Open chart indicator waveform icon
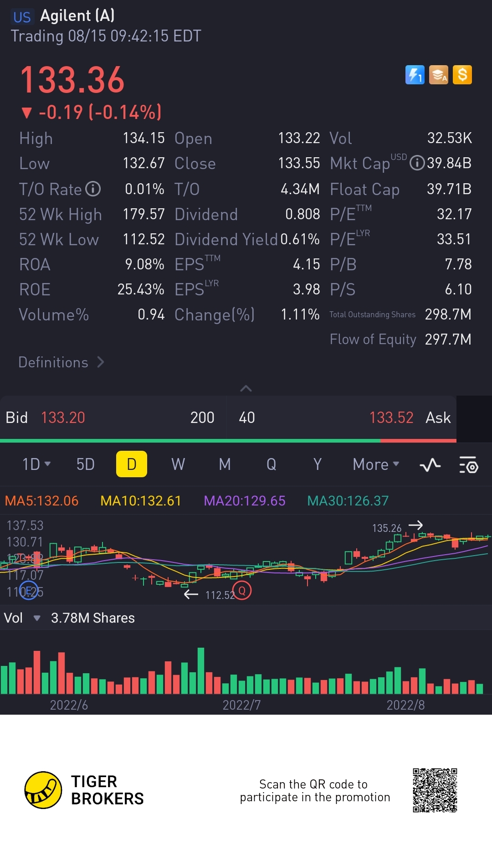The height and width of the screenshot is (866, 492). point(430,465)
